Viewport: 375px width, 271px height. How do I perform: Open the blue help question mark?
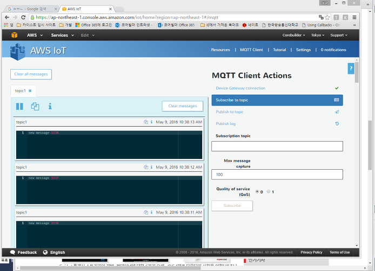(x=351, y=68)
